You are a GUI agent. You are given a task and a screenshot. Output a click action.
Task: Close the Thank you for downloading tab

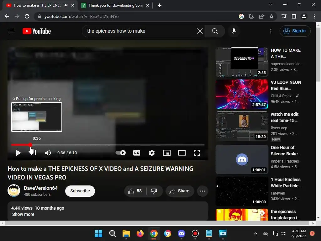[x=148, y=5]
